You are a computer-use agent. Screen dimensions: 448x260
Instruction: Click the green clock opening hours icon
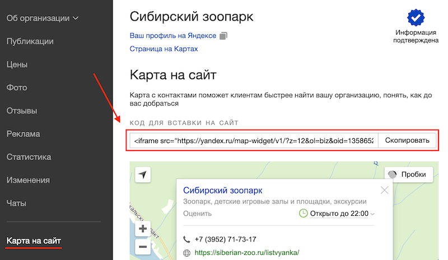point(303,213)
